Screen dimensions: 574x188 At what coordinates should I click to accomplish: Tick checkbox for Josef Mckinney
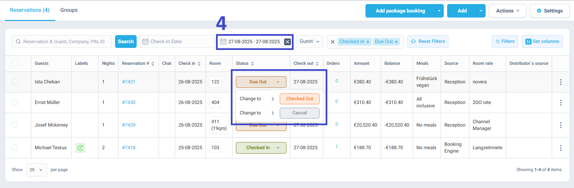pos(15,125)
